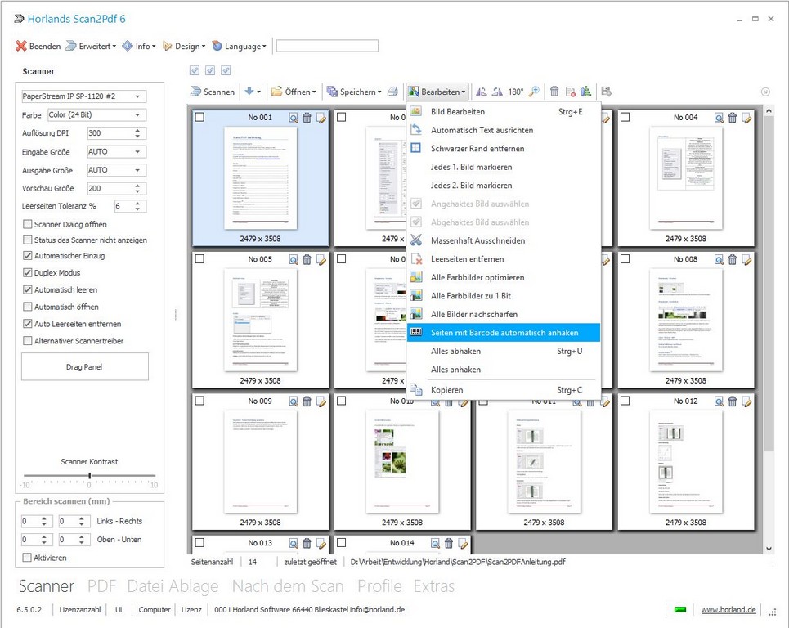
Task: Select Schwarzer Rand entfernen menu entry
Action: tap(504, 149)
